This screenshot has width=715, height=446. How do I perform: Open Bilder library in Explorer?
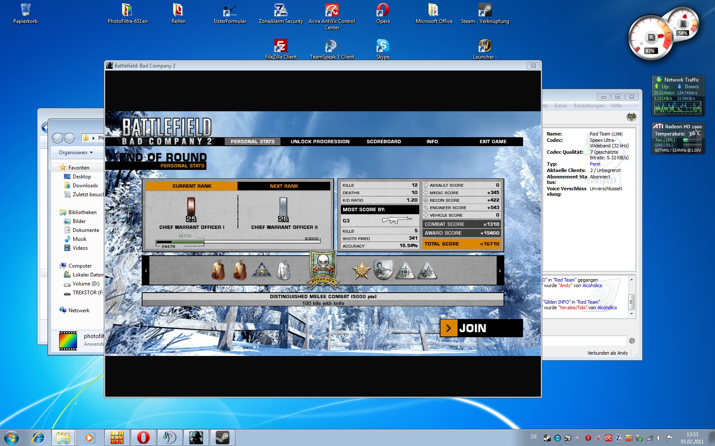click(x=79, y=221)
